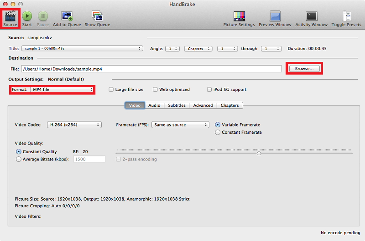
Task: Open the Video Codec dropdown
Action: pos(74,125)
